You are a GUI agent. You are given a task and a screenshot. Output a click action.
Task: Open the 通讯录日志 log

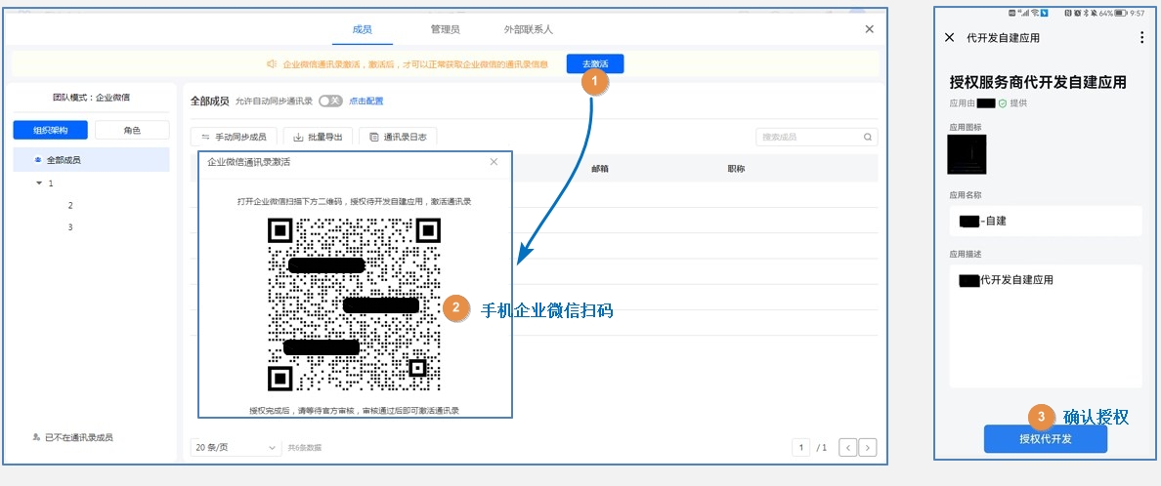pos(398,138)
